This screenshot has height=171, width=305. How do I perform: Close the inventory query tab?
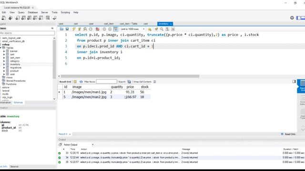tap(171, 24)
